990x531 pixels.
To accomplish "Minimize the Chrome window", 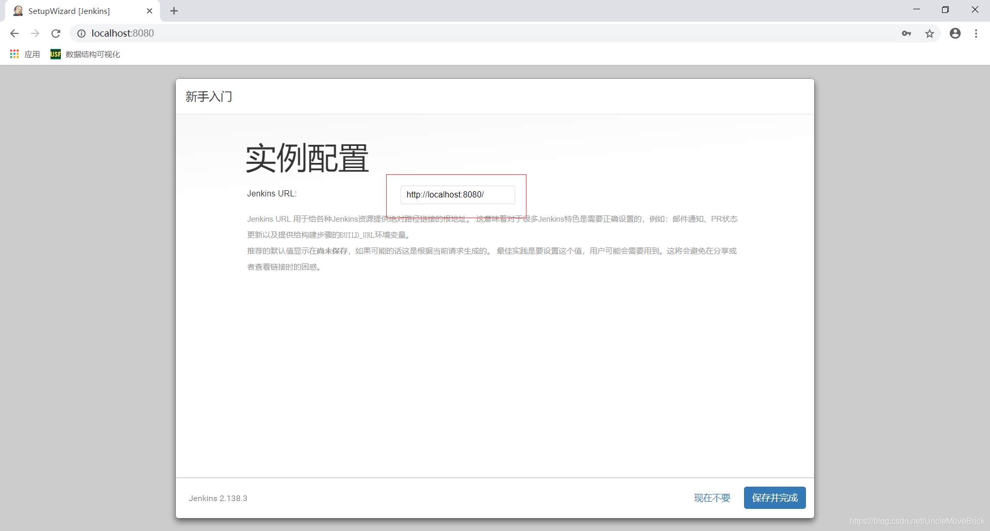I will click(916, 10).
